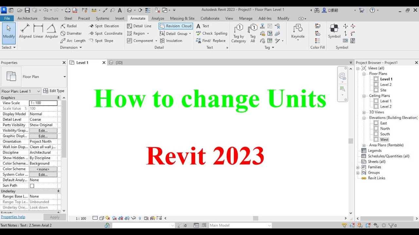Click the Save icon in quick access toolbar
The height and width of the screenshot is (235, 419).
tap(27, 10)
